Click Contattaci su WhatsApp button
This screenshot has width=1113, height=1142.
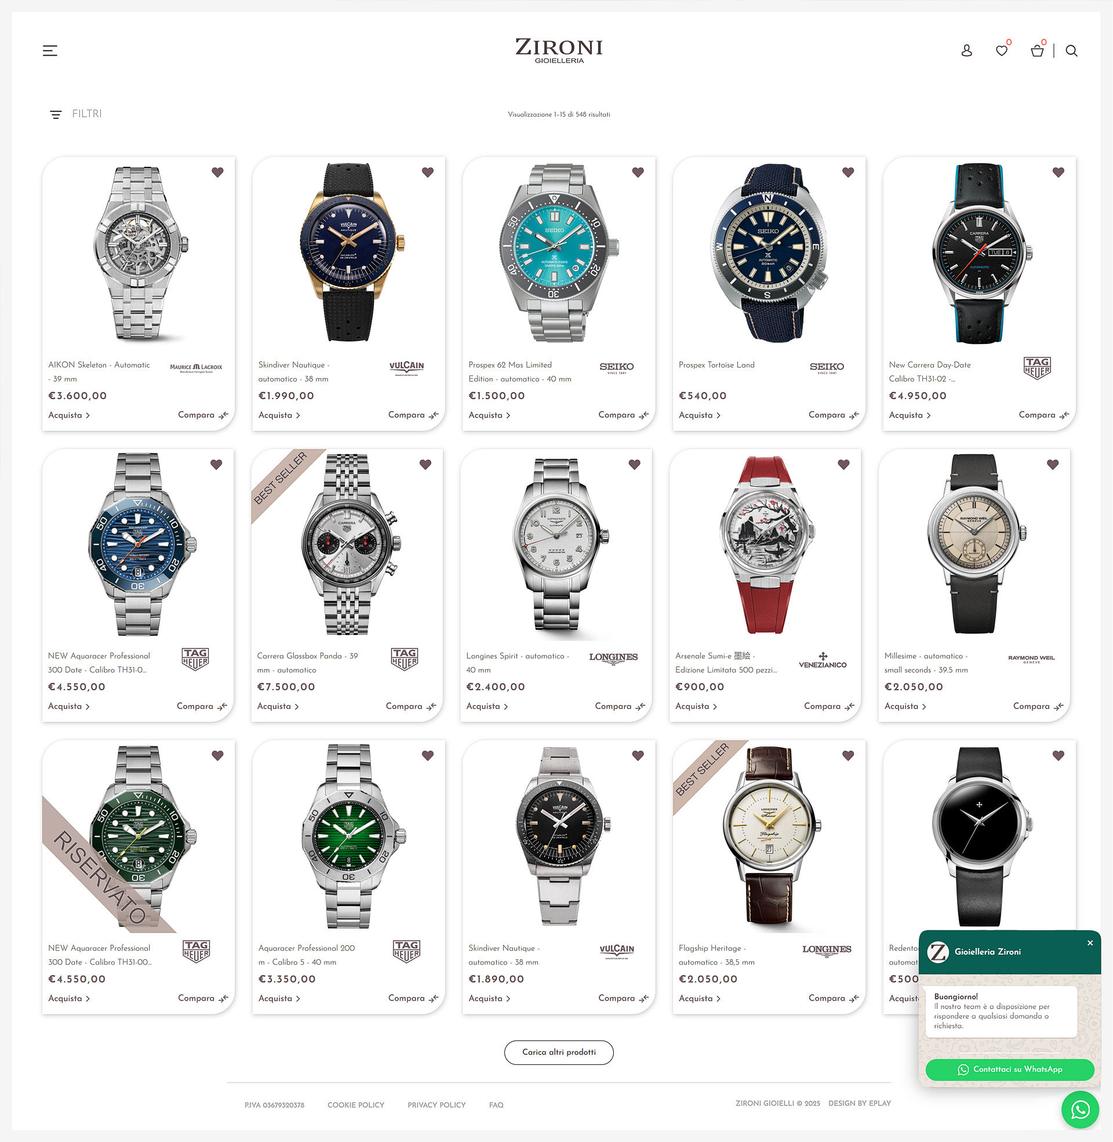[1010, 1069]
